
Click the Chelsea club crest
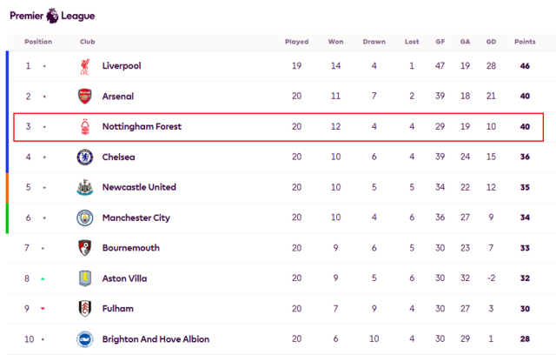[x=84, y=157]
